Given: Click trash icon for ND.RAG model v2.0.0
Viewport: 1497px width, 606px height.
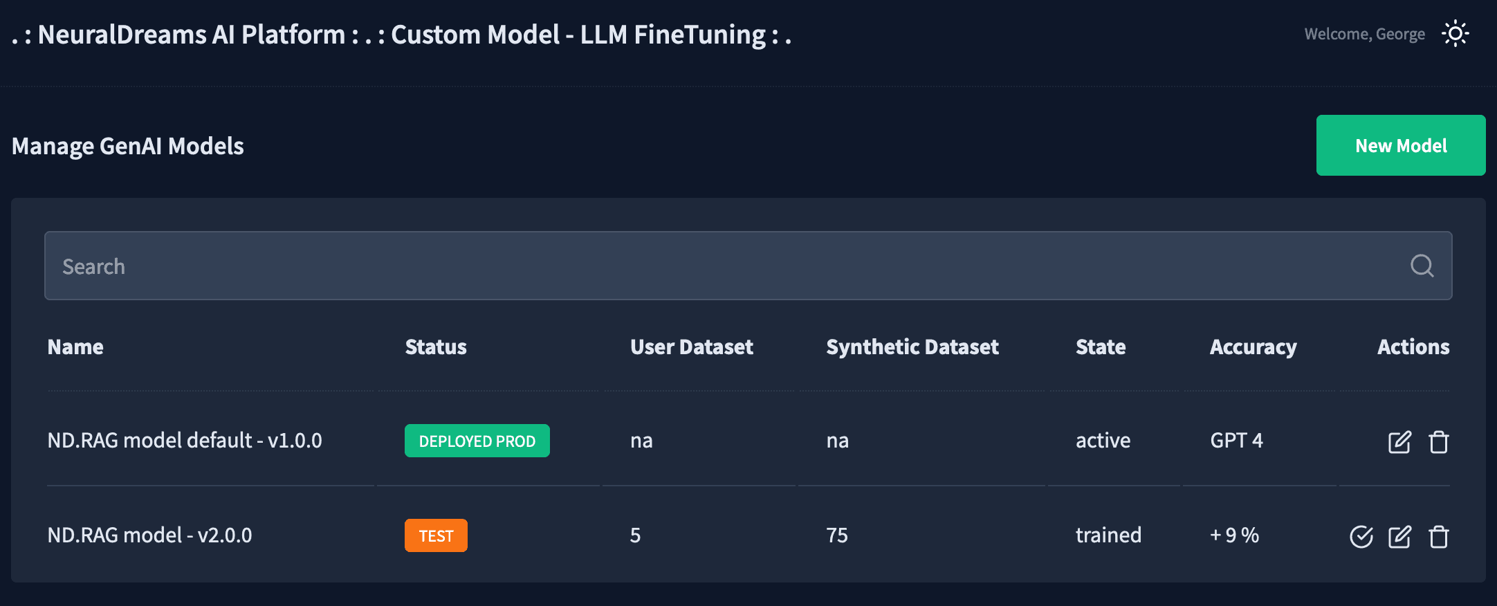Looking at the screenshot, I should click(x=1439, y=537).
